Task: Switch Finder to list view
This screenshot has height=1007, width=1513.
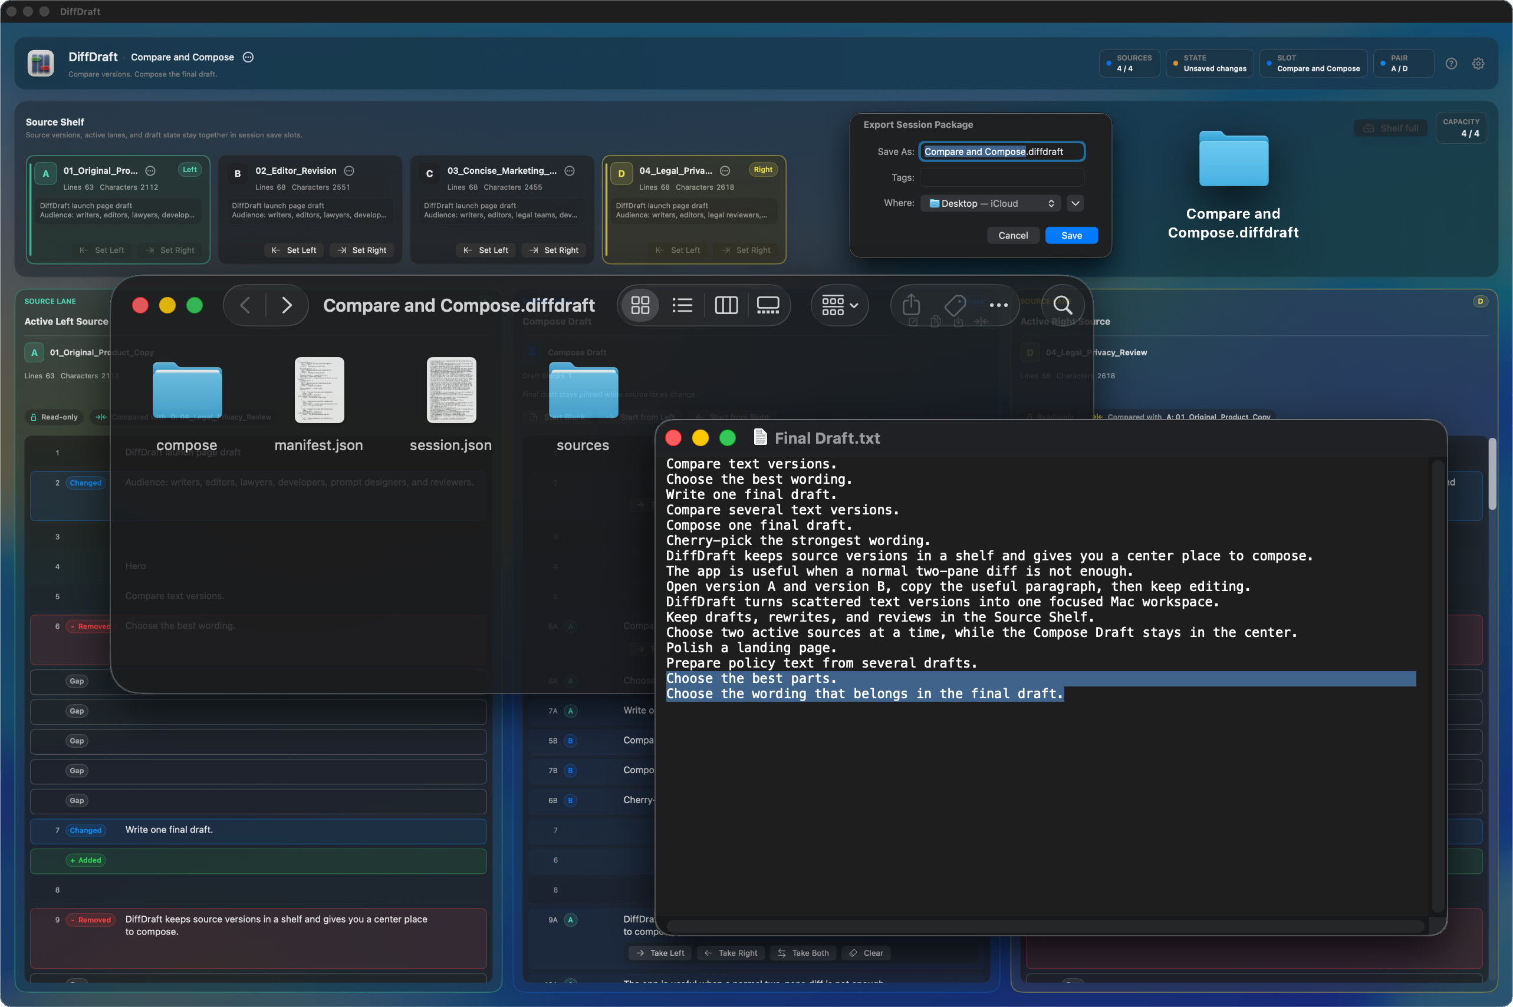Action: [682, 305]
